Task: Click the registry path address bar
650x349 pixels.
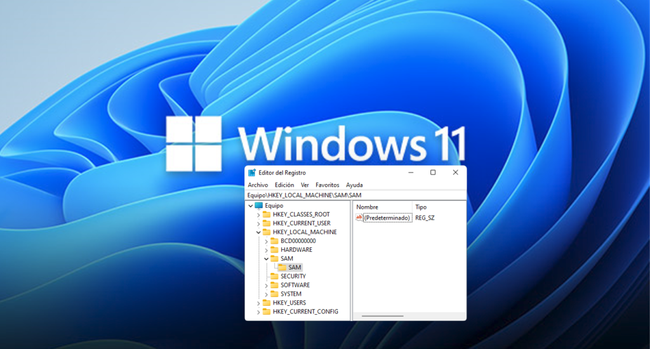Action: tap(355, 195)
